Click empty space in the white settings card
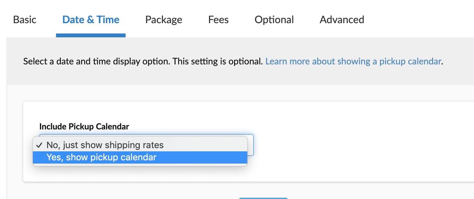474x199 pixels. [x=354, y=145]
